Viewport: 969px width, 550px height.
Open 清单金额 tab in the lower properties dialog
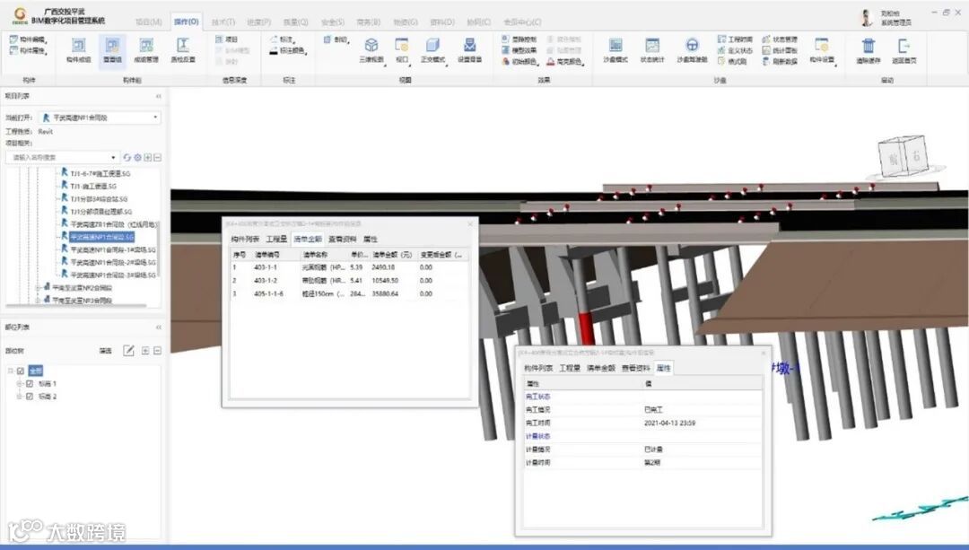[x=600, y=369]
